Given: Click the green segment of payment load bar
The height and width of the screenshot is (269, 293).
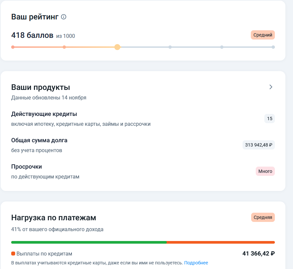Looking at the screenshot, I should pyautogui.click(x=89, y=242).
